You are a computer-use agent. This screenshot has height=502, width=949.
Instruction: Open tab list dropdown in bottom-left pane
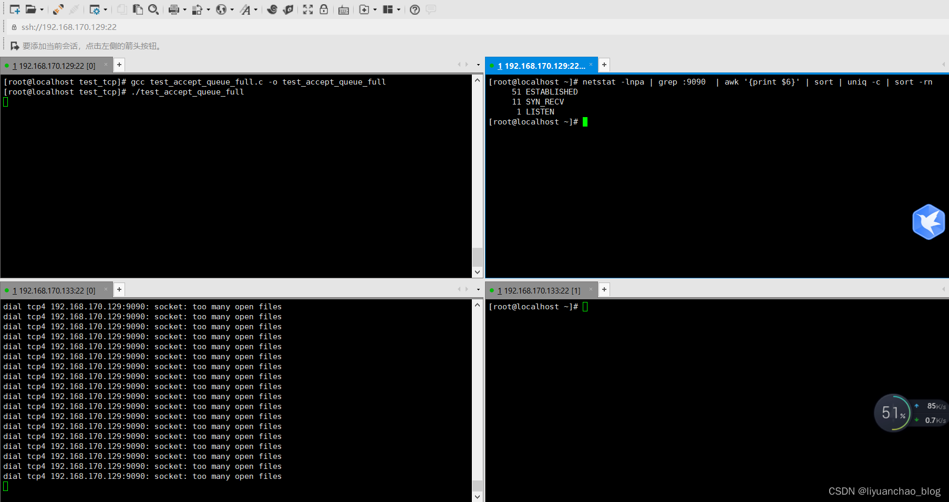478,290
